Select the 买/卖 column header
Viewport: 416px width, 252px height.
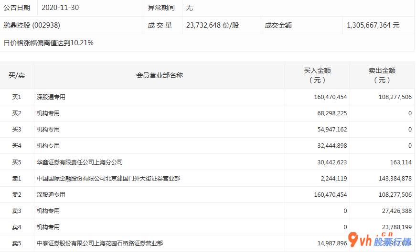point(17,75)
